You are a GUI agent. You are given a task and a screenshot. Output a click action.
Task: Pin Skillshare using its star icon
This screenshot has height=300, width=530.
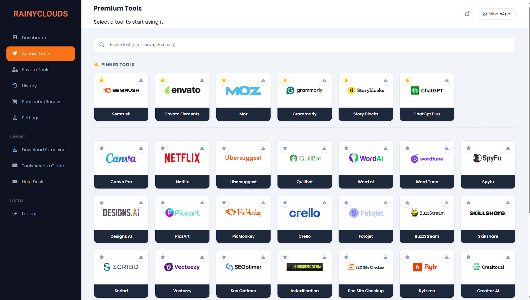[x=468, y=203]
